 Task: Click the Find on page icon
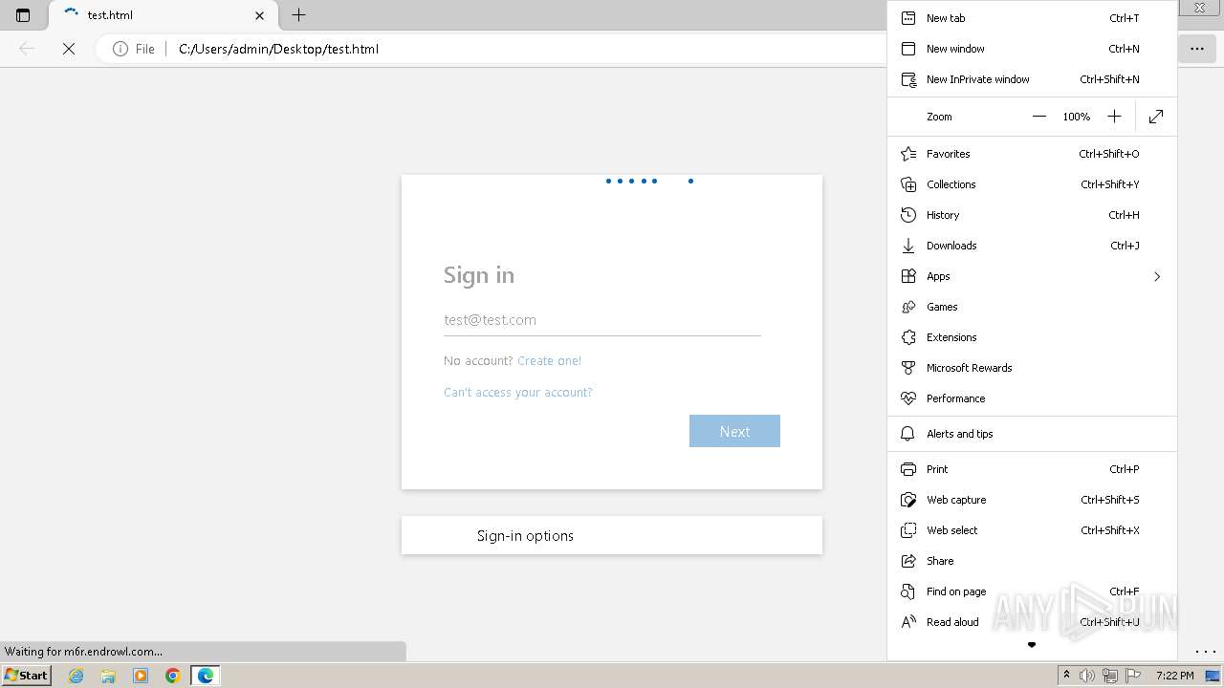tap(908, 591)
